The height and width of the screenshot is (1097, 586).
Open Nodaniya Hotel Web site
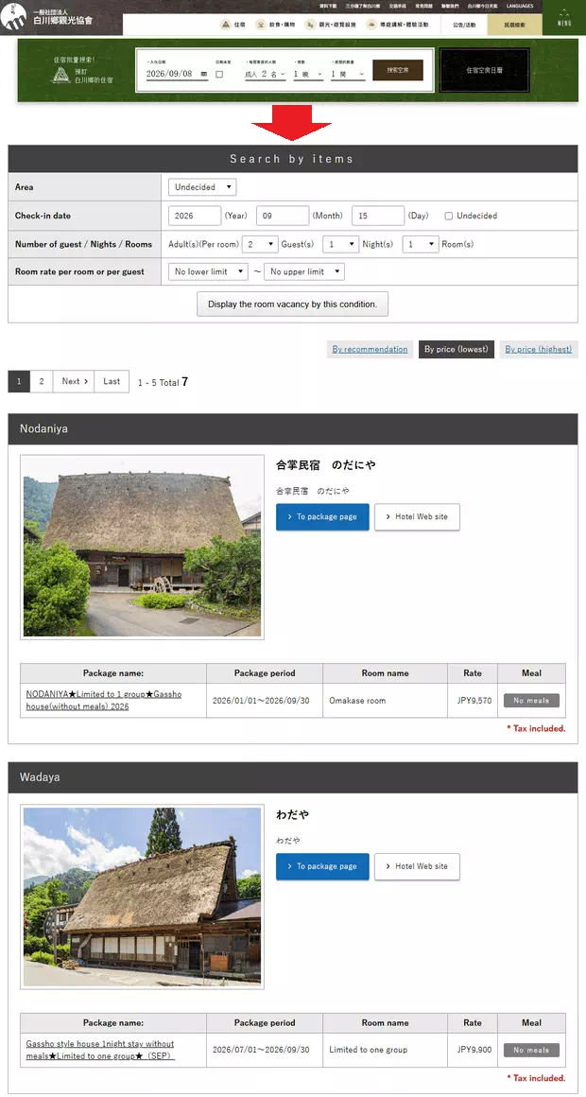(417, 517)
